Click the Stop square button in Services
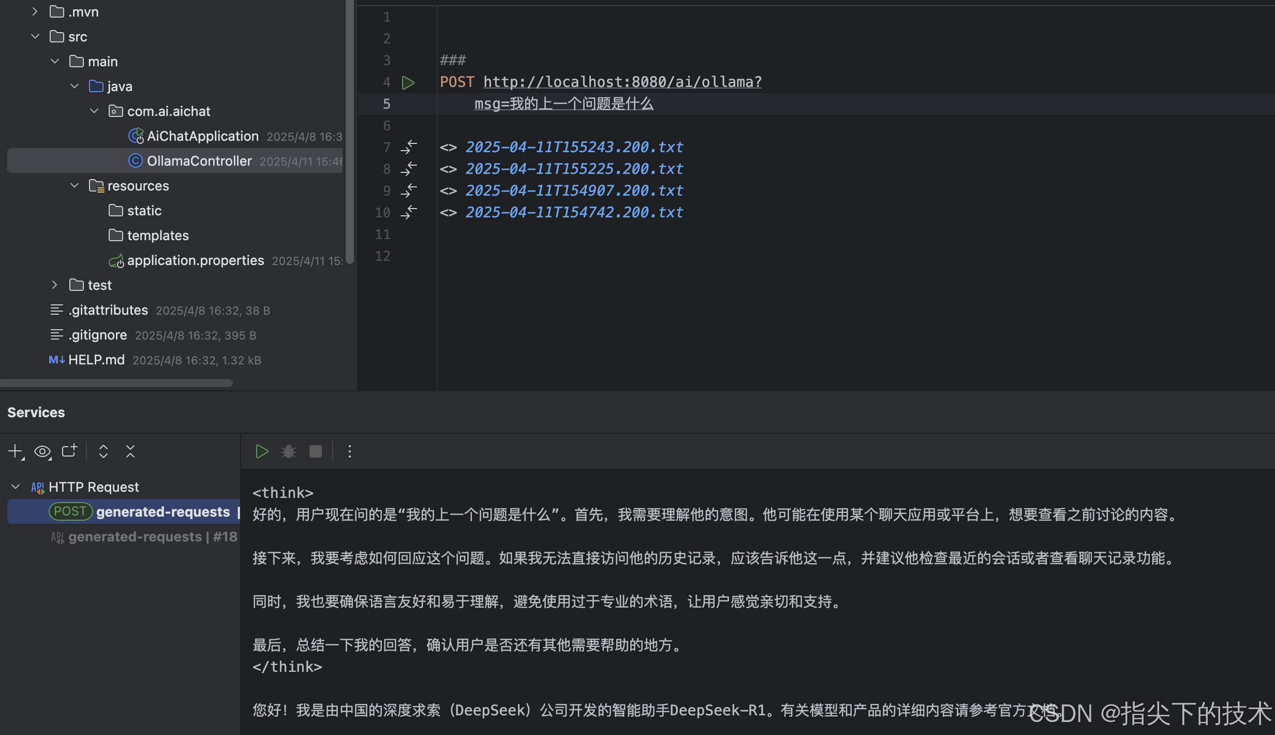Image resolution: width=1275 pixels, height=735 pixels. click(x=316, y=451)
